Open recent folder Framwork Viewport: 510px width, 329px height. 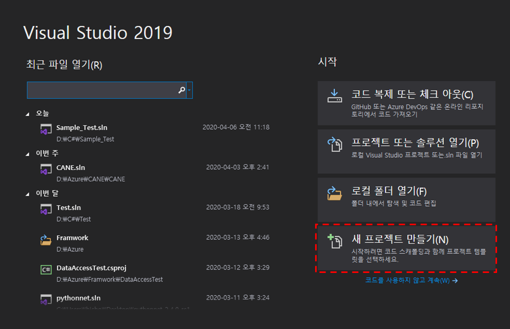pos(72,238)
